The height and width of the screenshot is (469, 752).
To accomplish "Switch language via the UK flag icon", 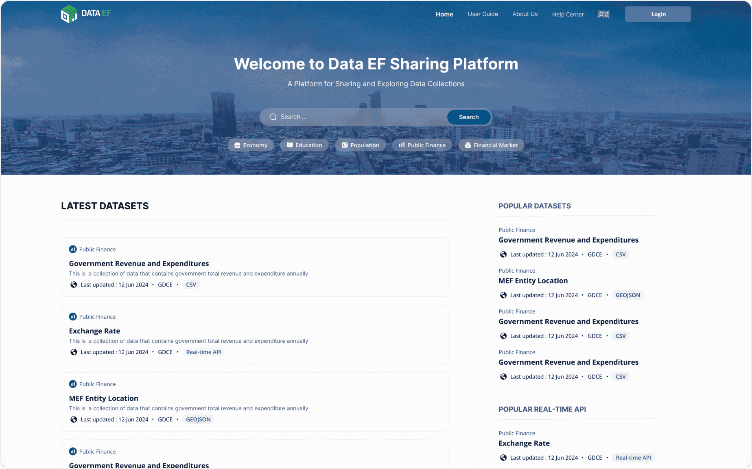I will (603, 14).
